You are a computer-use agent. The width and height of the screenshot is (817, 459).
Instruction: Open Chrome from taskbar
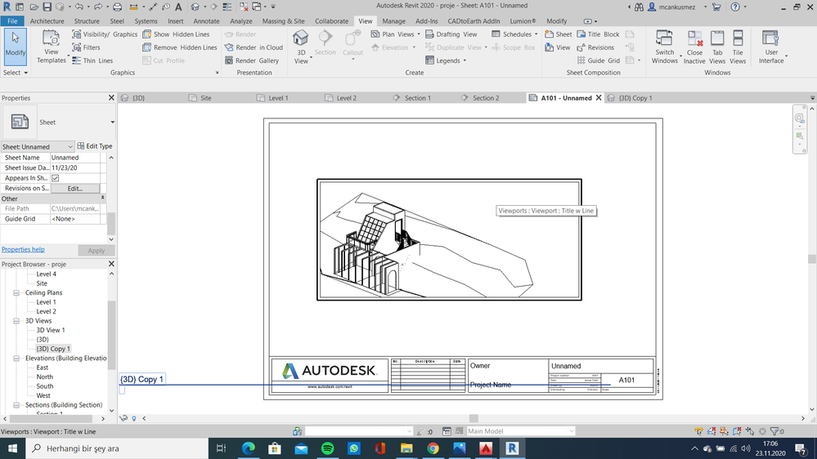[x=433, y=448]
